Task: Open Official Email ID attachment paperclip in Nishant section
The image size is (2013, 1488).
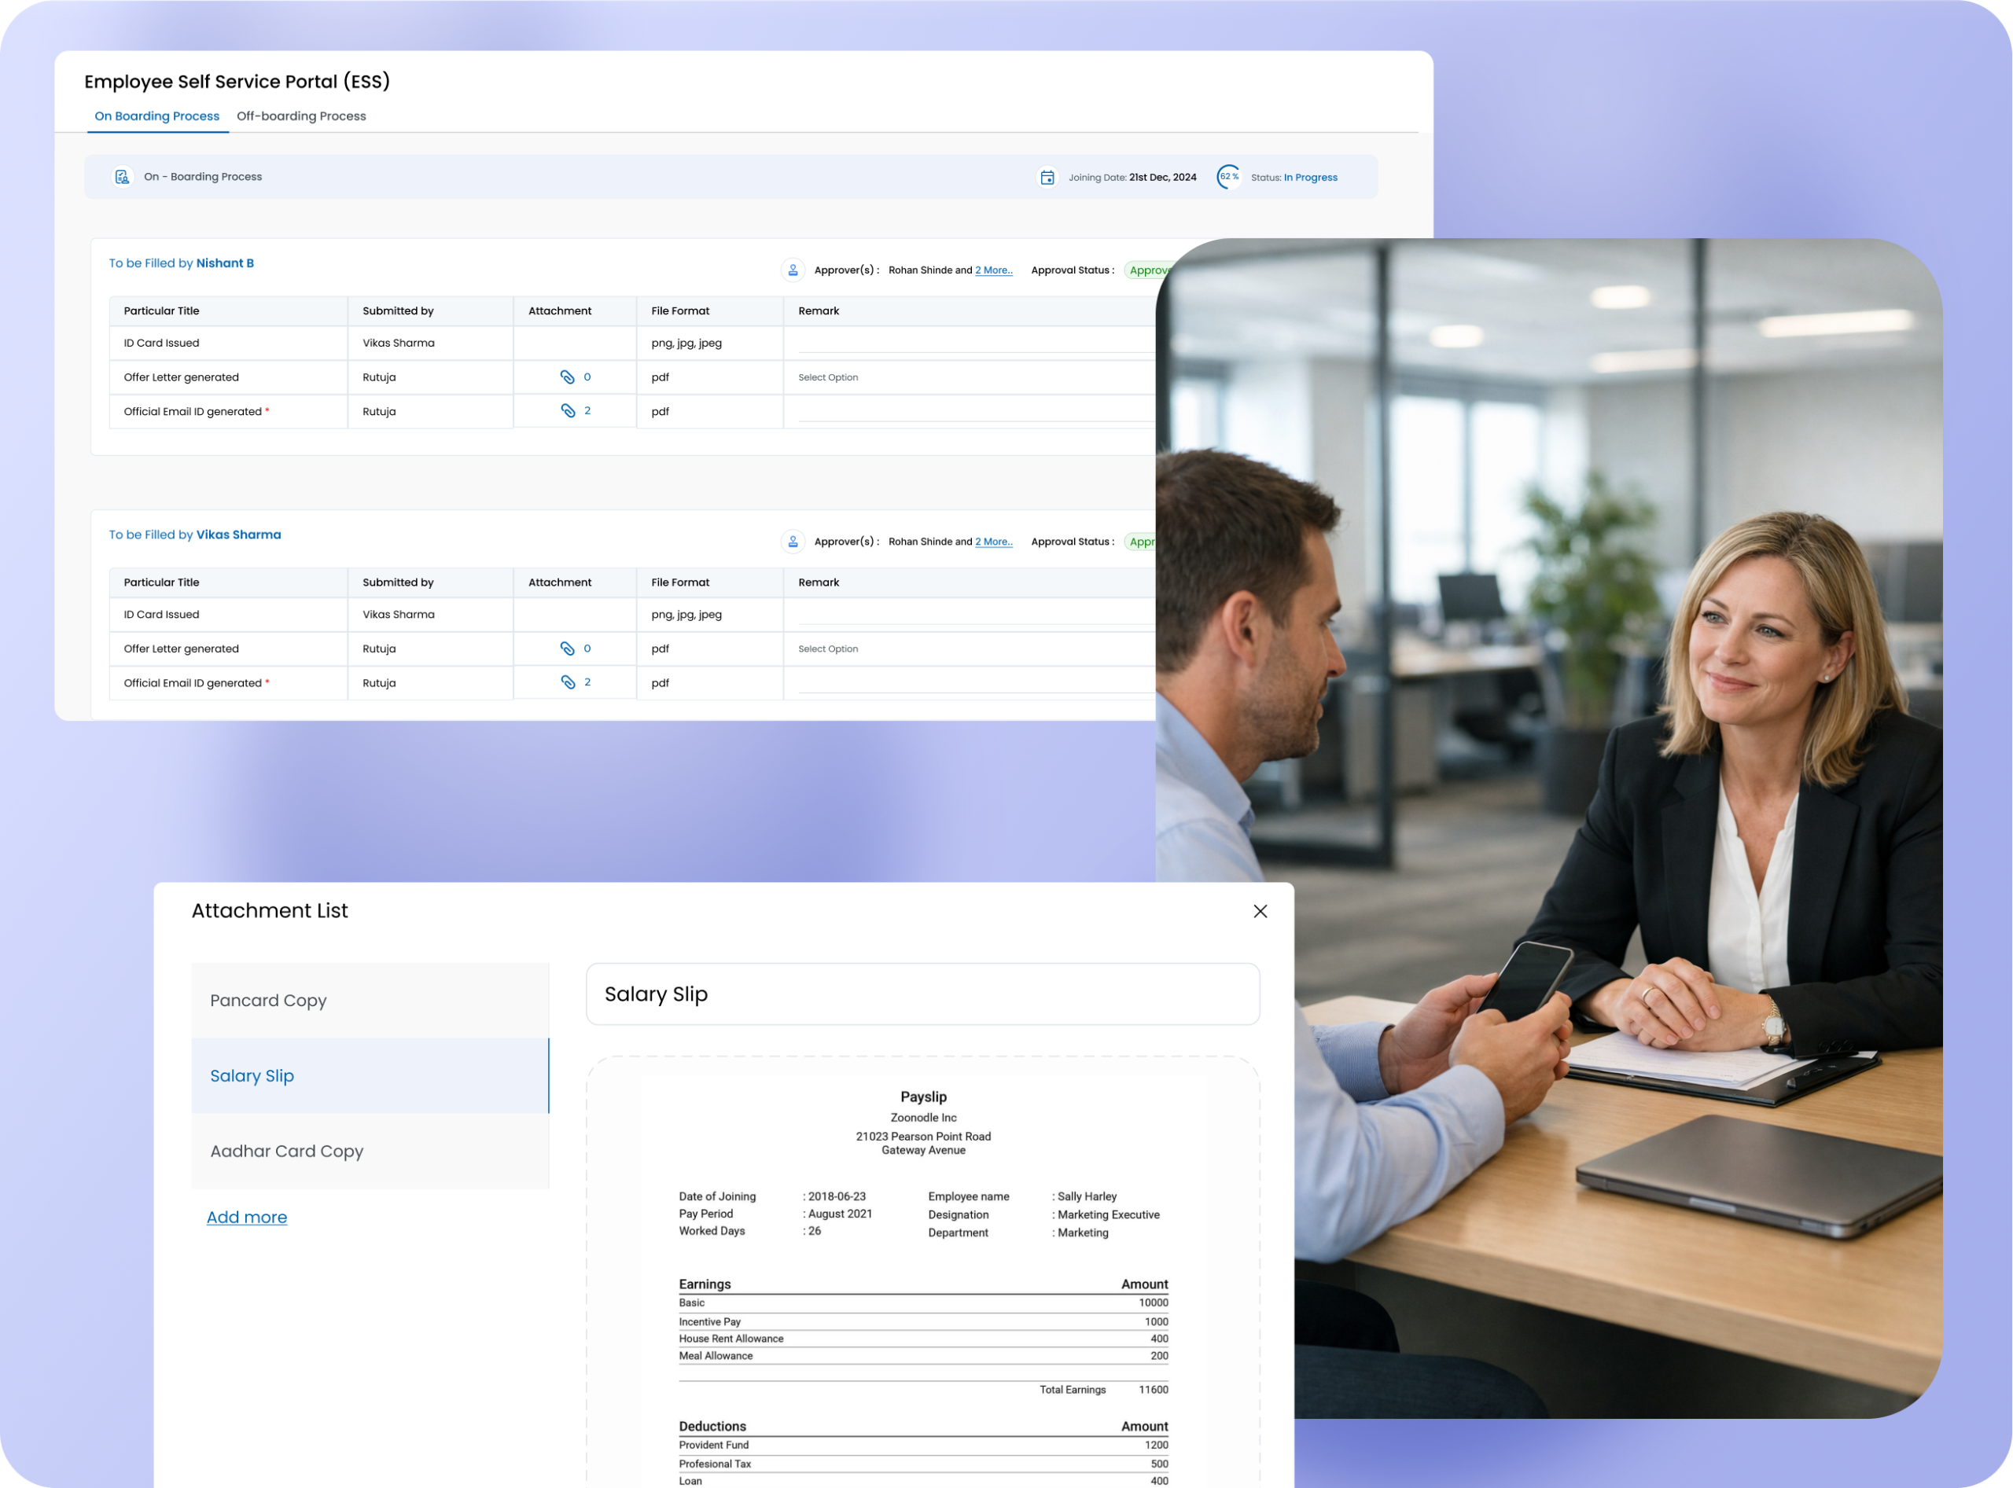Action: coord(568,411)
